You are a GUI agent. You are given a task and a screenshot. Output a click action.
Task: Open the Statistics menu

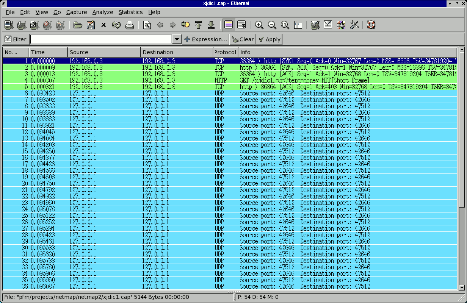pos(130,12)
